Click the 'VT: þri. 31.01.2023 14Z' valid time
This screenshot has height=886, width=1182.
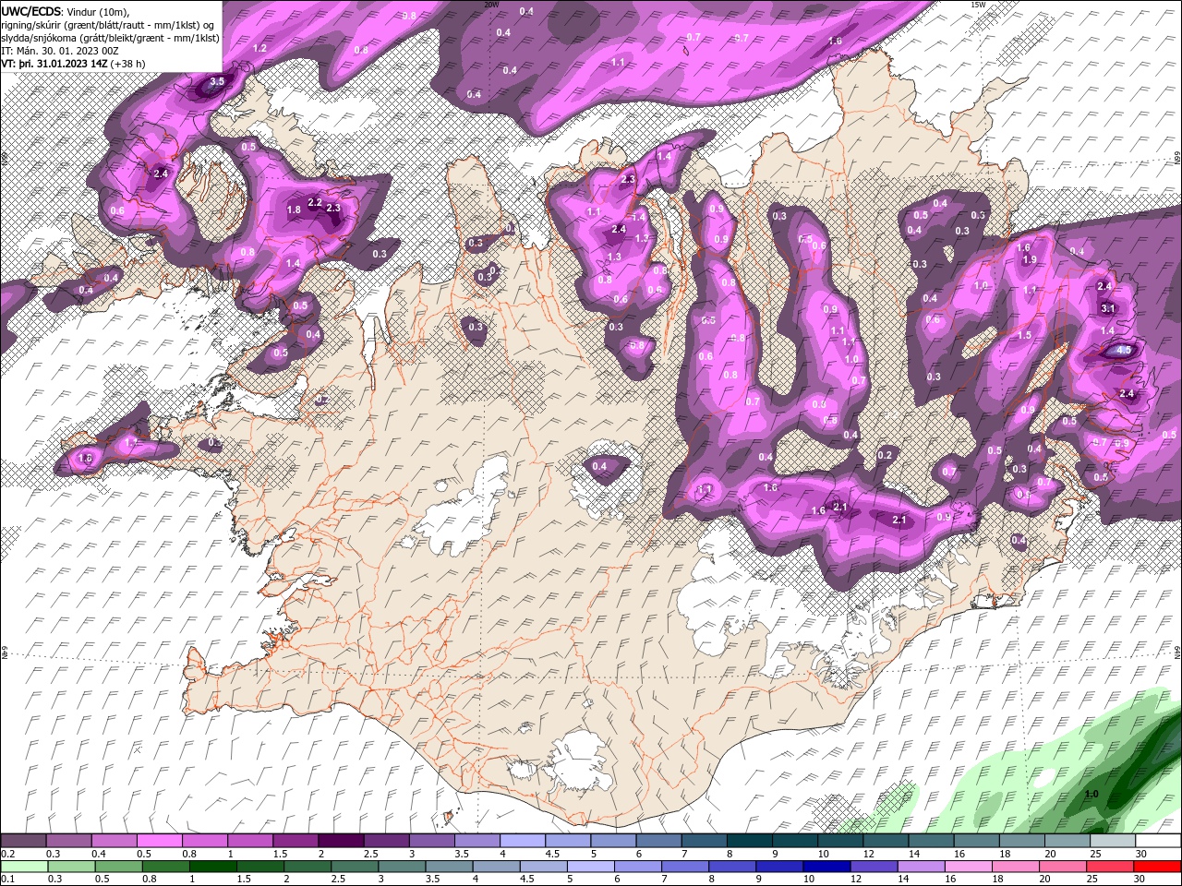(54, 64)
